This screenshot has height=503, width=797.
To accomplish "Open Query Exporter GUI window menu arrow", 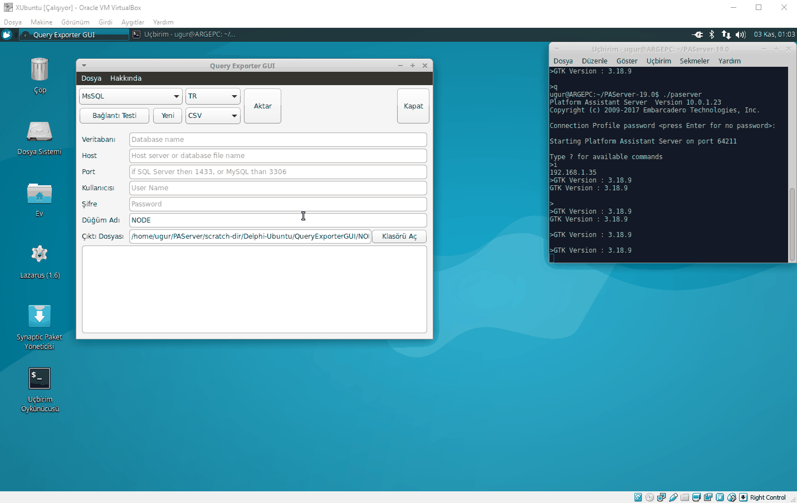I will pos(84,66).
